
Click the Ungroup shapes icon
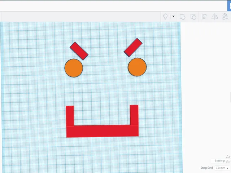point(193,17)
